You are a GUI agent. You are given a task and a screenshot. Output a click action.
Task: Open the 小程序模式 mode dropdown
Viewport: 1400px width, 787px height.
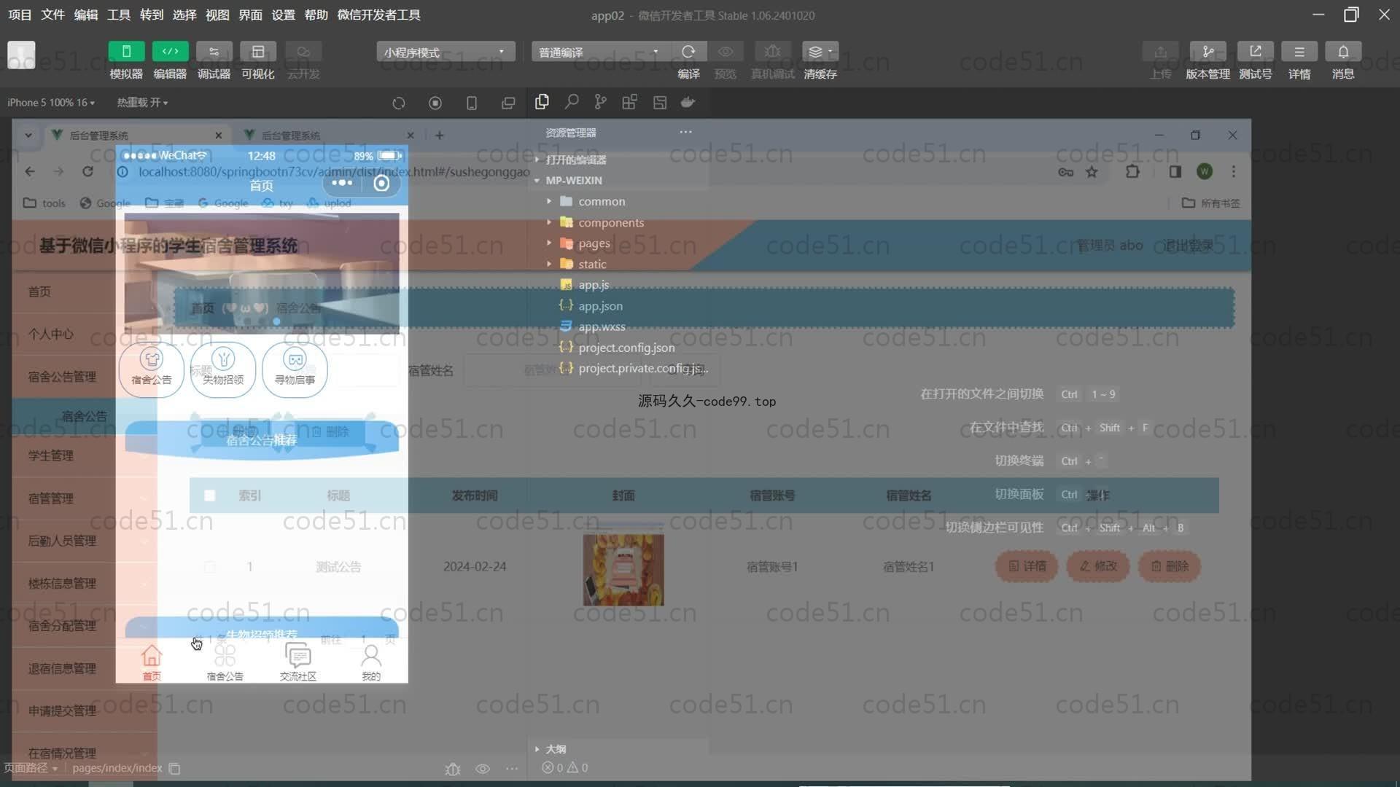pos(446,52)
